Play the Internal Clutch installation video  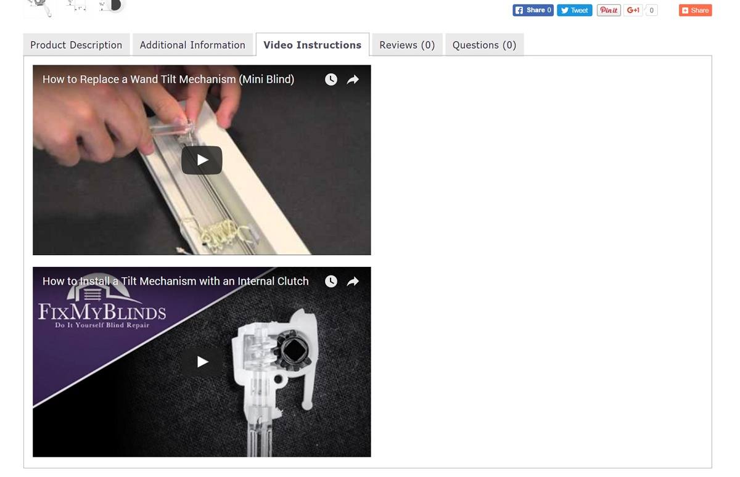point(202,362)
